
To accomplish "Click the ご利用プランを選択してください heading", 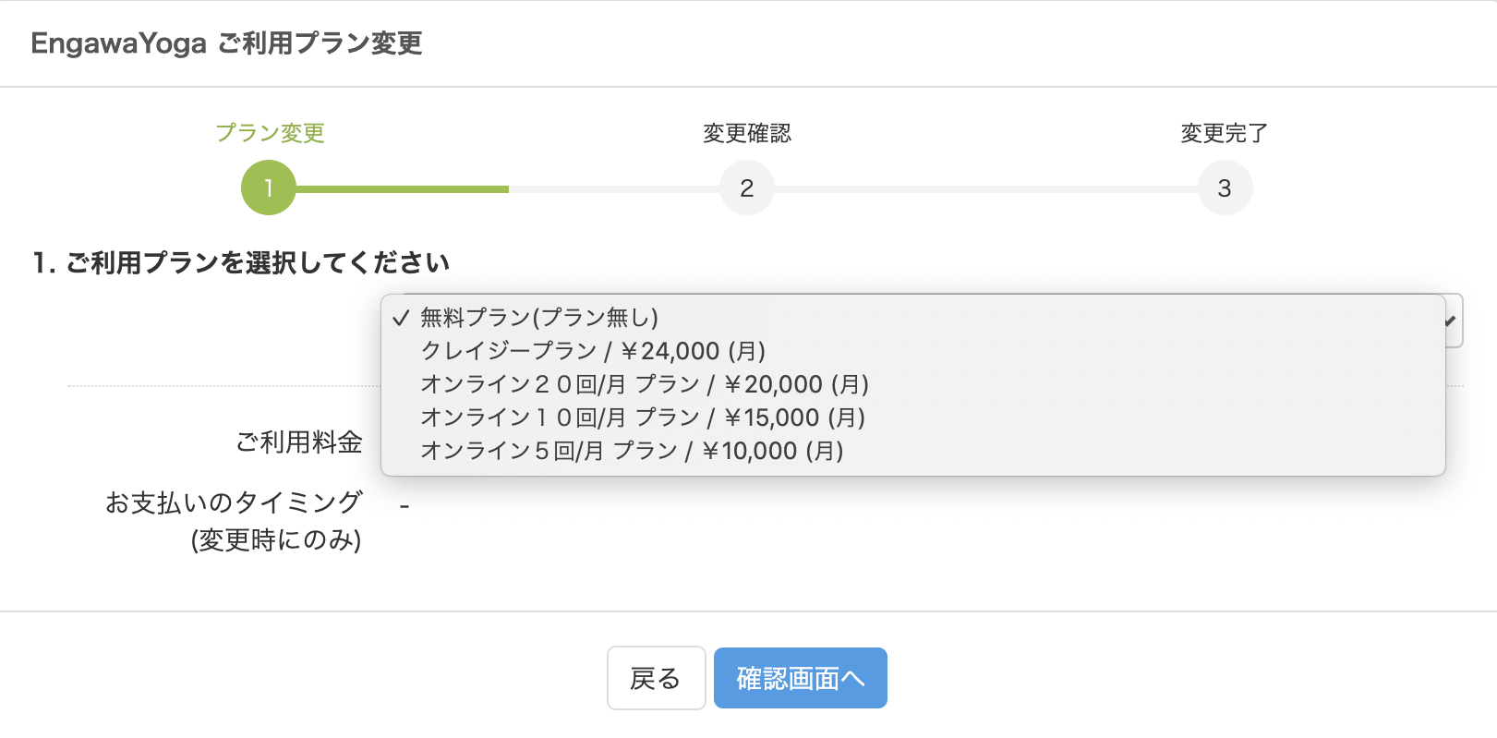I will click(x=241, y=263).
